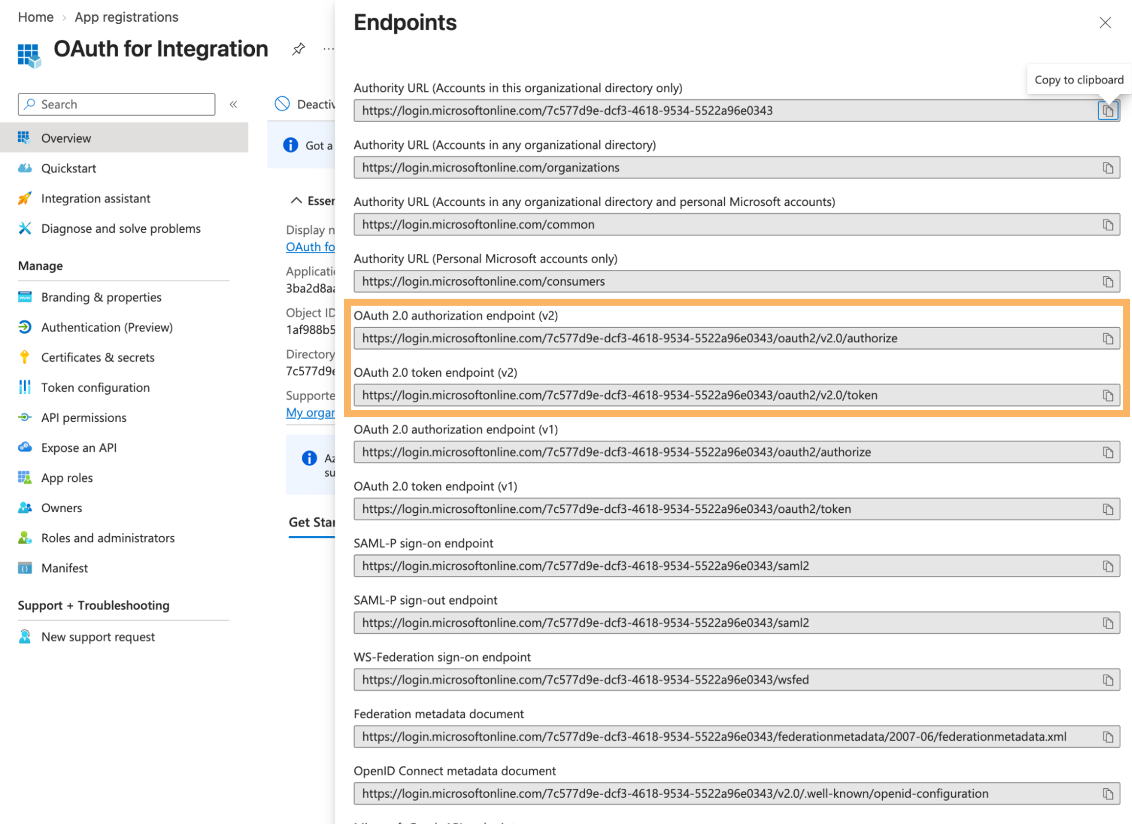
Task: Open Roles and administrators
Action: coord(108,538)
